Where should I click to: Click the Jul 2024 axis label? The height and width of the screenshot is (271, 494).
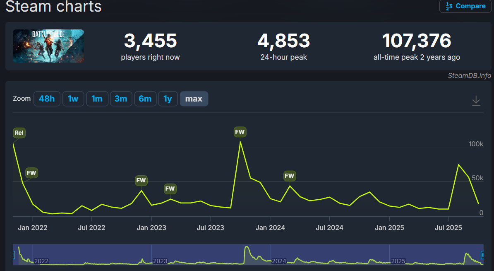(x=330, y=228)
